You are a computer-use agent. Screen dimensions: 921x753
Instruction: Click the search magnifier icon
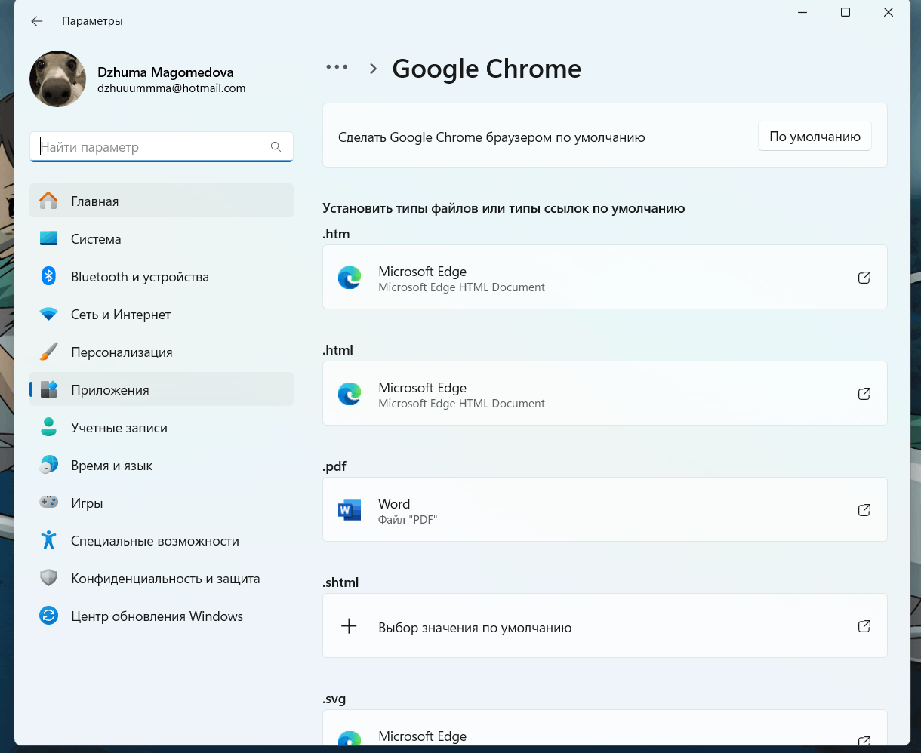[276, 147]
